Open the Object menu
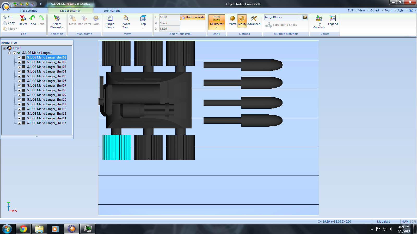This screenshot has height=234, width=417. point(375,10)
